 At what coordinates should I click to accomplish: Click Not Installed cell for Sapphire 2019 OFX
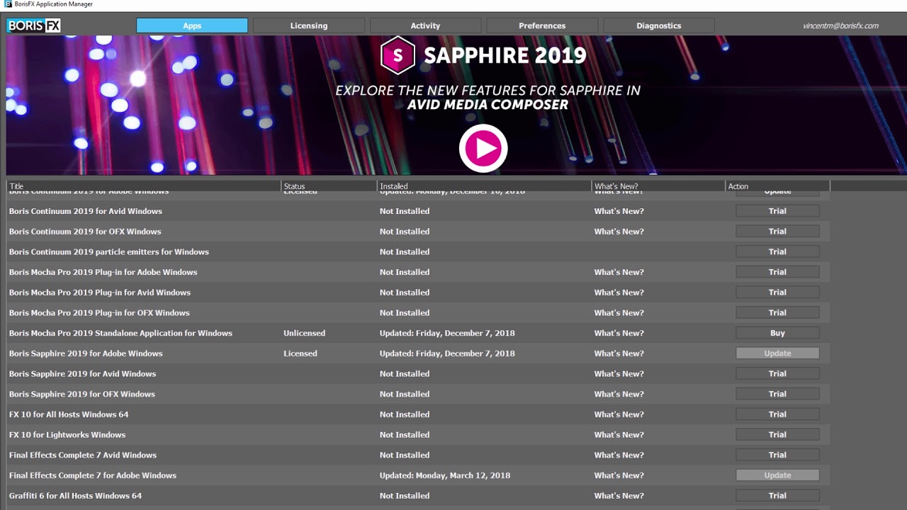click(x=405, y=394)
